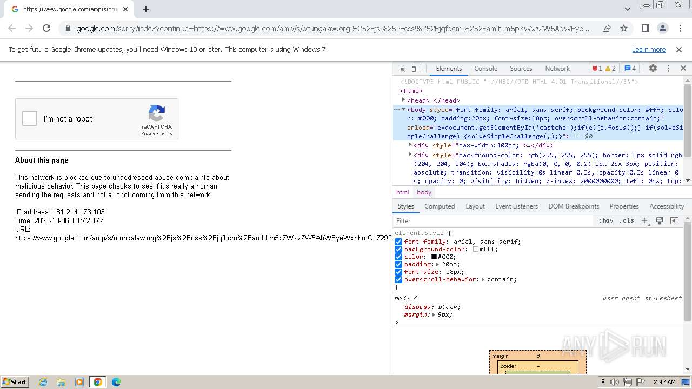Viewport: 692px width, 389px height.
Task: Open tab search dropdown arrow
Action: (x=627, y=9)
